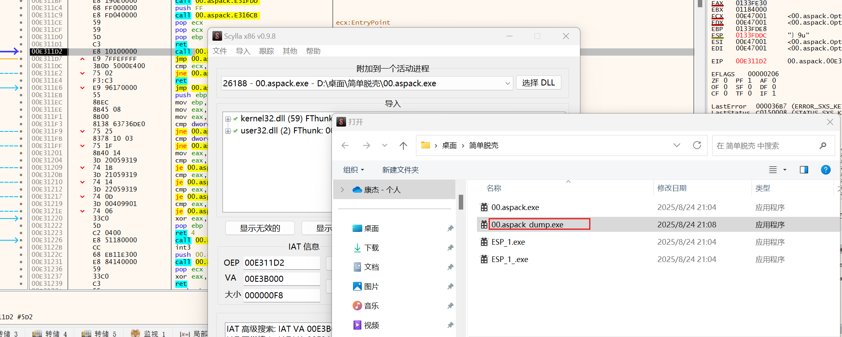This screenshot has width=842, height=337.
Task: Refresh the folder listing
Action: pyautogui.click(x=697, y=146)
